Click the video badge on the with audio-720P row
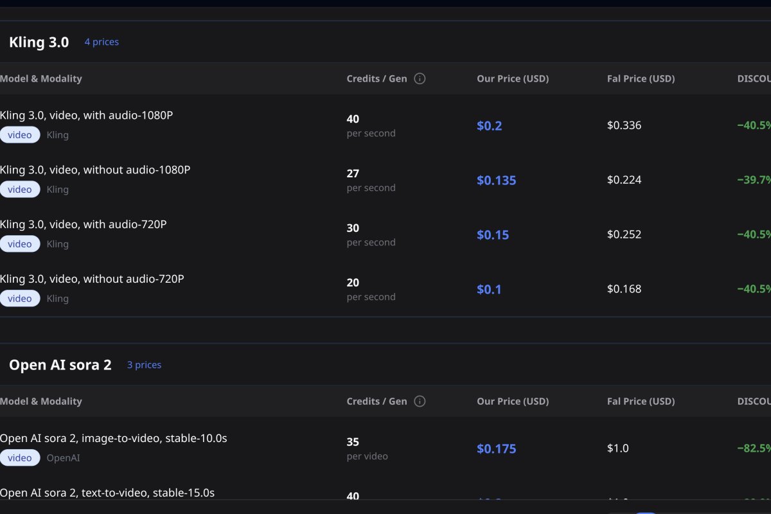Viewport: 771px width, 514px height. pyautogui.click(x=20, y=244)
